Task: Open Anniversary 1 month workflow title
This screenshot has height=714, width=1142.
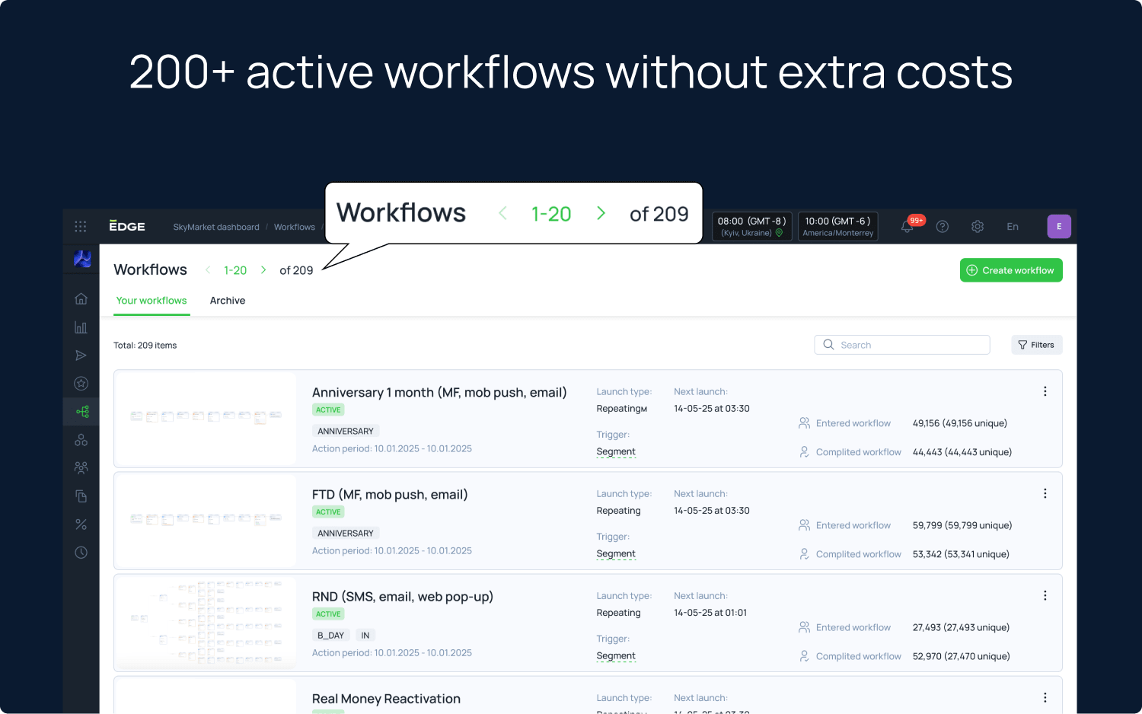Action: 439,392
